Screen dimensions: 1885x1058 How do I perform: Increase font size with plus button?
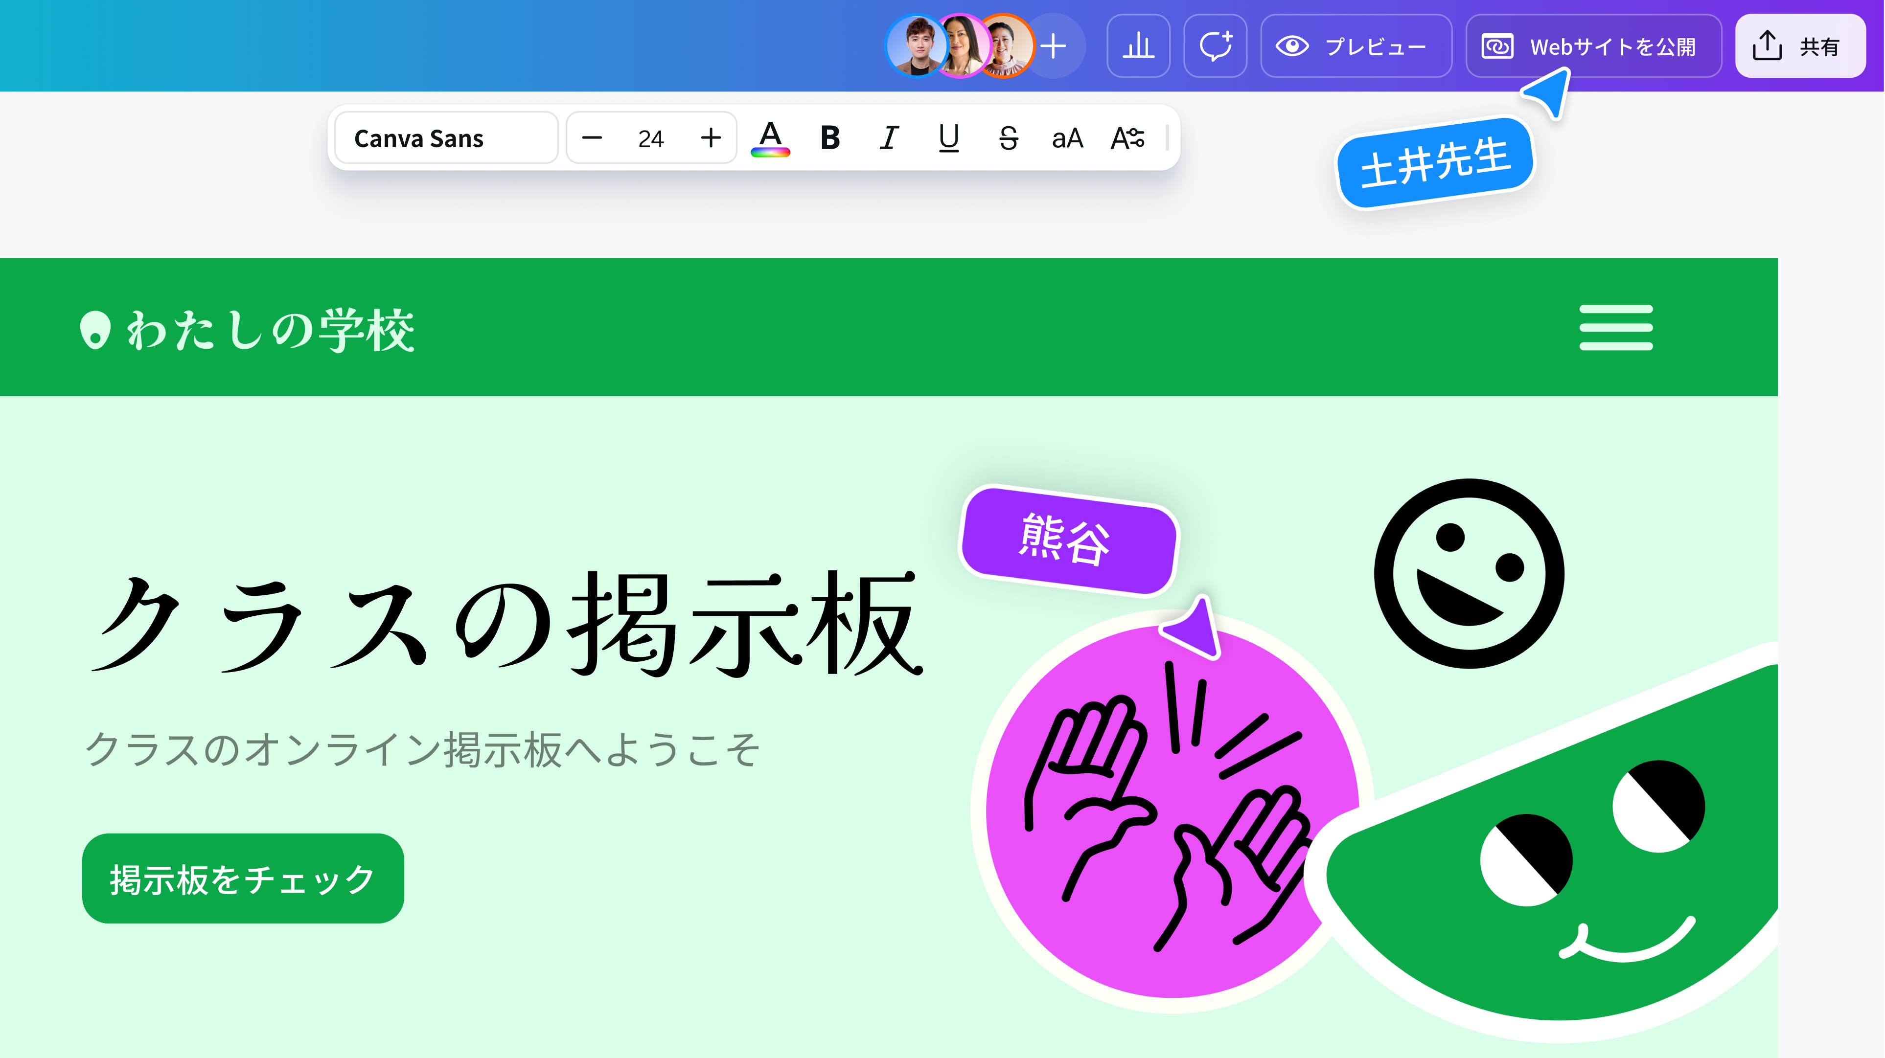(711, 138)
